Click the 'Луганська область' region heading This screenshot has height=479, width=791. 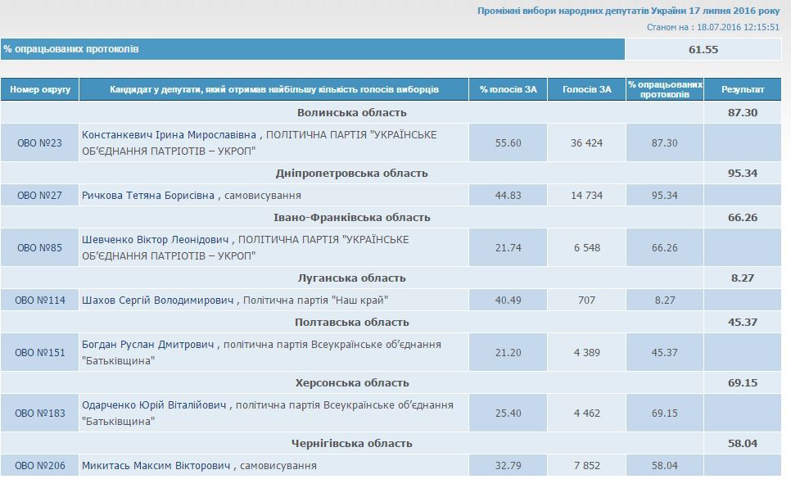pyautogui.click(x=351, y=278)
